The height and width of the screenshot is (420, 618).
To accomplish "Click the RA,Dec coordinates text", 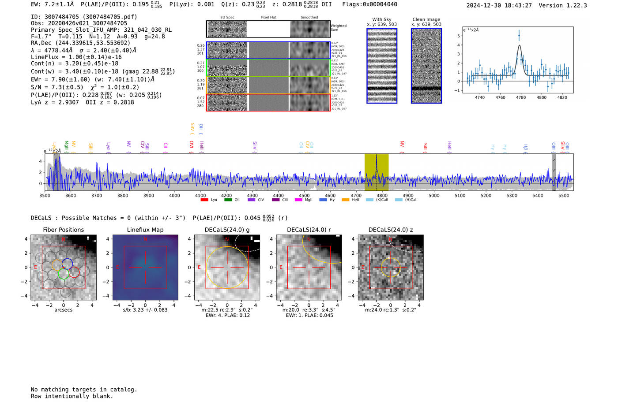I will (80, 43).
